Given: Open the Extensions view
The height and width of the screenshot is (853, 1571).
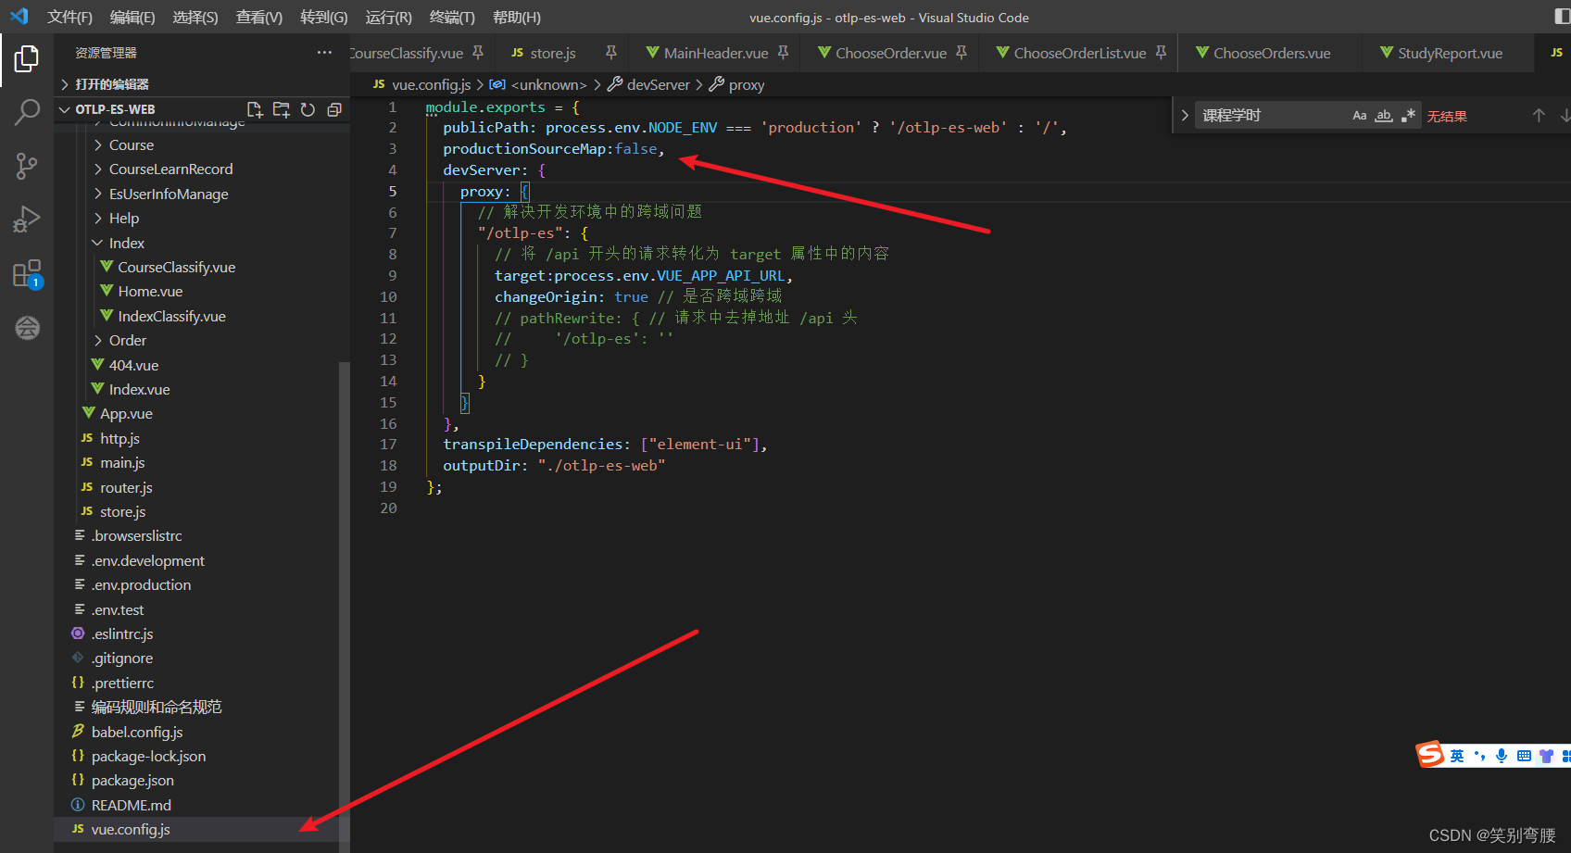Looking at the screenshot, I should point(27,274).
